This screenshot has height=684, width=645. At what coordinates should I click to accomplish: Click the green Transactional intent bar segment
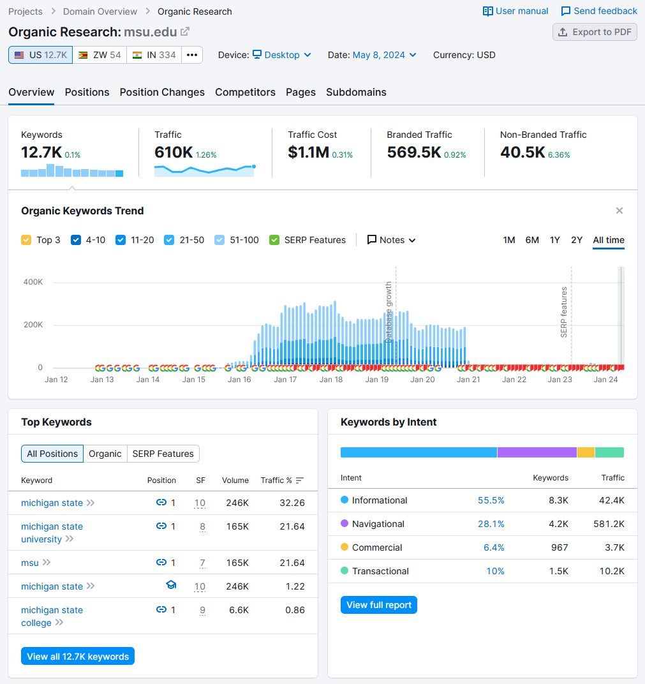click(610, 452)
